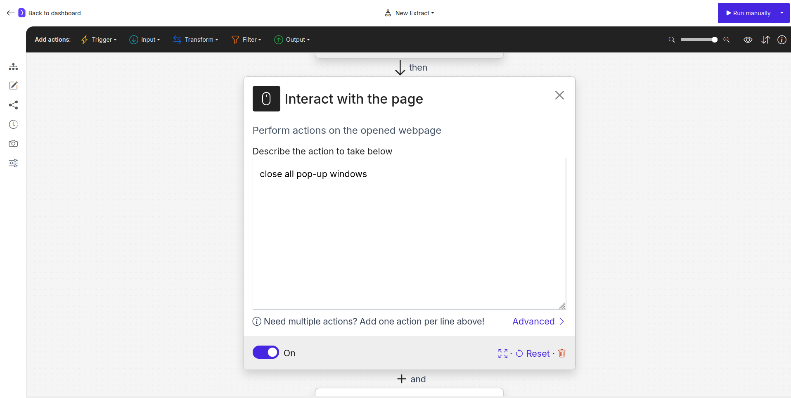Delete the action using the trash icon
This screenshot has width=791, height=398.
(561, 353)
